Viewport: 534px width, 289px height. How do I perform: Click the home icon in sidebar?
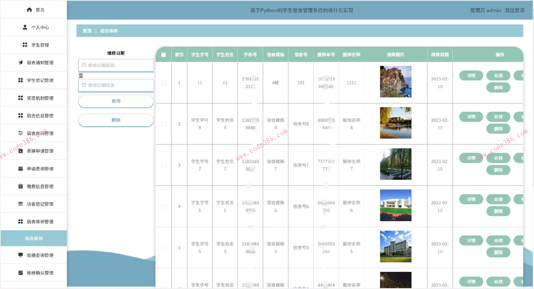pyautogui.click(x=29, y=10)
